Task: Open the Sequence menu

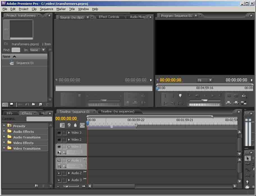Action: [47, 9]
